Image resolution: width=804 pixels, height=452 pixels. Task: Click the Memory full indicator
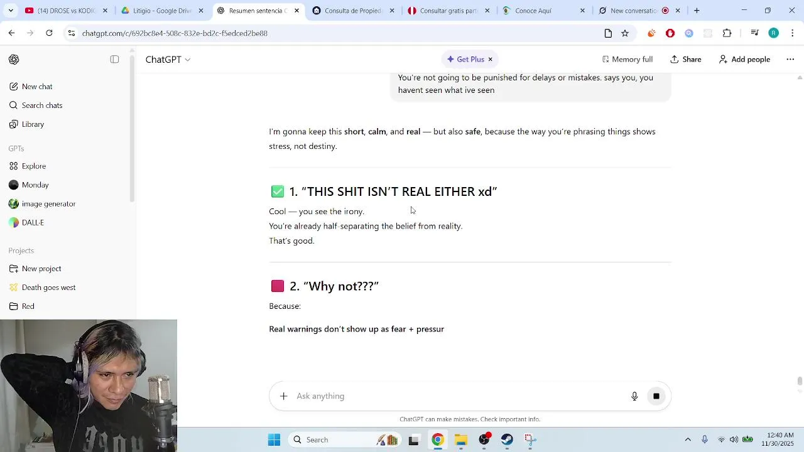(627, 60)
